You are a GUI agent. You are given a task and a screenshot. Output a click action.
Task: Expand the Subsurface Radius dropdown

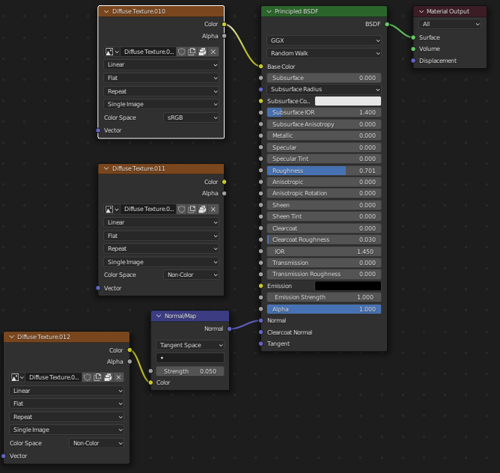324,89
